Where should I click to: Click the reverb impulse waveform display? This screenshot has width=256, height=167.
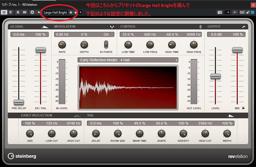(x=128, y=87)
